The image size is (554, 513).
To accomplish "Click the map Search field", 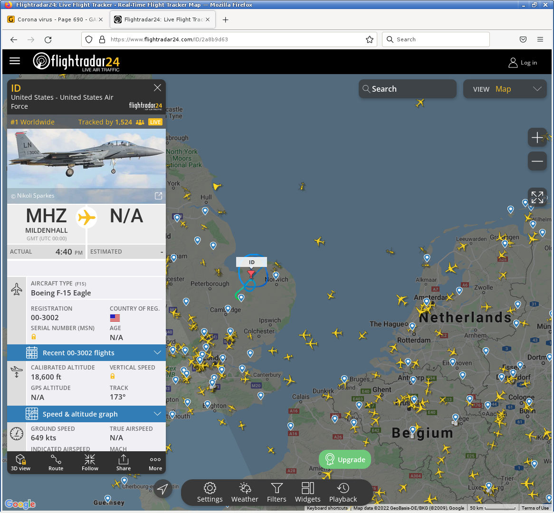I will [407, 89].
